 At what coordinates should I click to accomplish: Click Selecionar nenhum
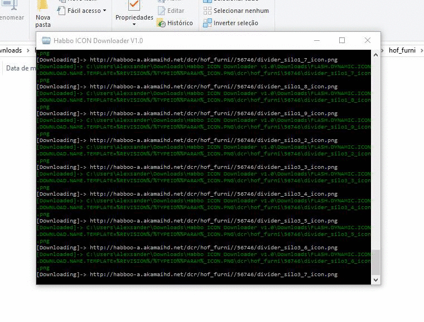coord(236,11)
